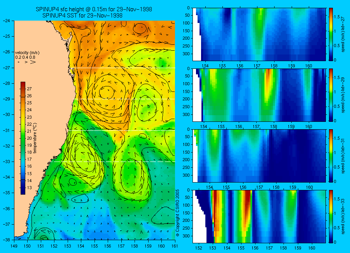This screenshot has width=350, height=253.
Task: Click the 1.5 tick on the lat=-27 speed color bar
Action: point(337,17)
